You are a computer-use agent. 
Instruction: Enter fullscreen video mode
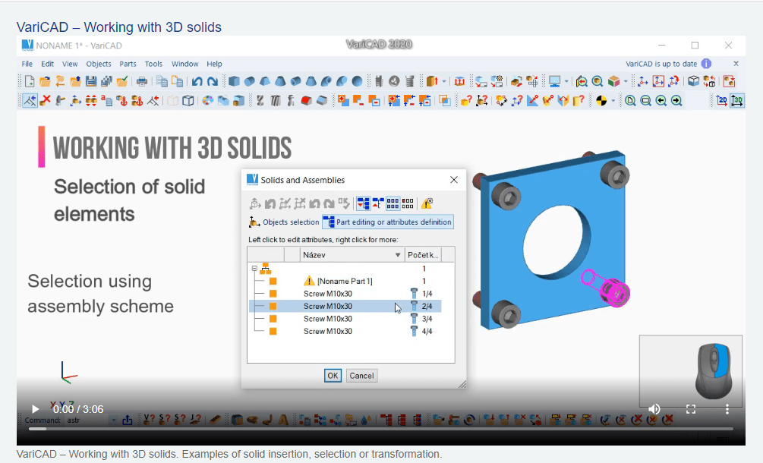[691, 409]
